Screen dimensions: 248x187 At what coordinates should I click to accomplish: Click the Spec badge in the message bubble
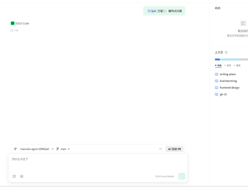[152, 11]
